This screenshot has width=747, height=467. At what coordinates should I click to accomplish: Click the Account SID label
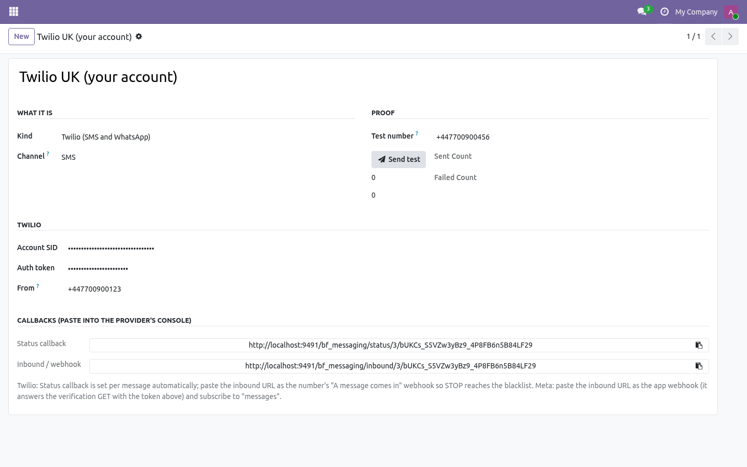pos(37,248)
